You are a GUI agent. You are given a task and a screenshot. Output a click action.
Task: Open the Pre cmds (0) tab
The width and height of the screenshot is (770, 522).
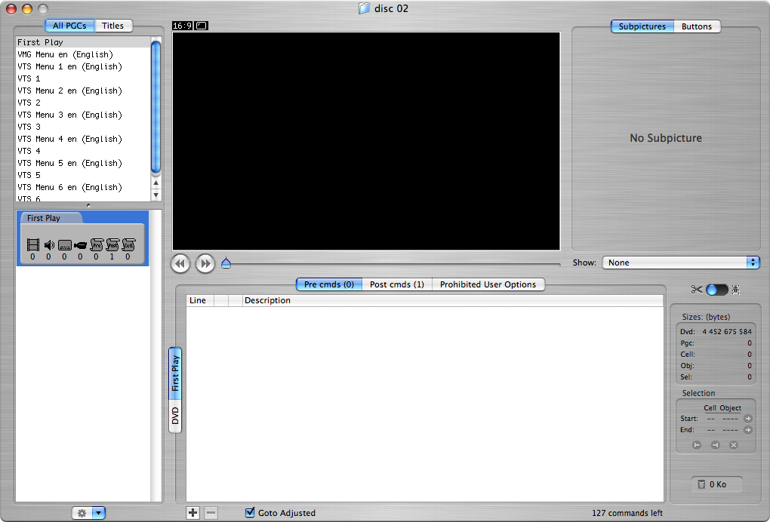pyautogui.click(x=329, y=284)
